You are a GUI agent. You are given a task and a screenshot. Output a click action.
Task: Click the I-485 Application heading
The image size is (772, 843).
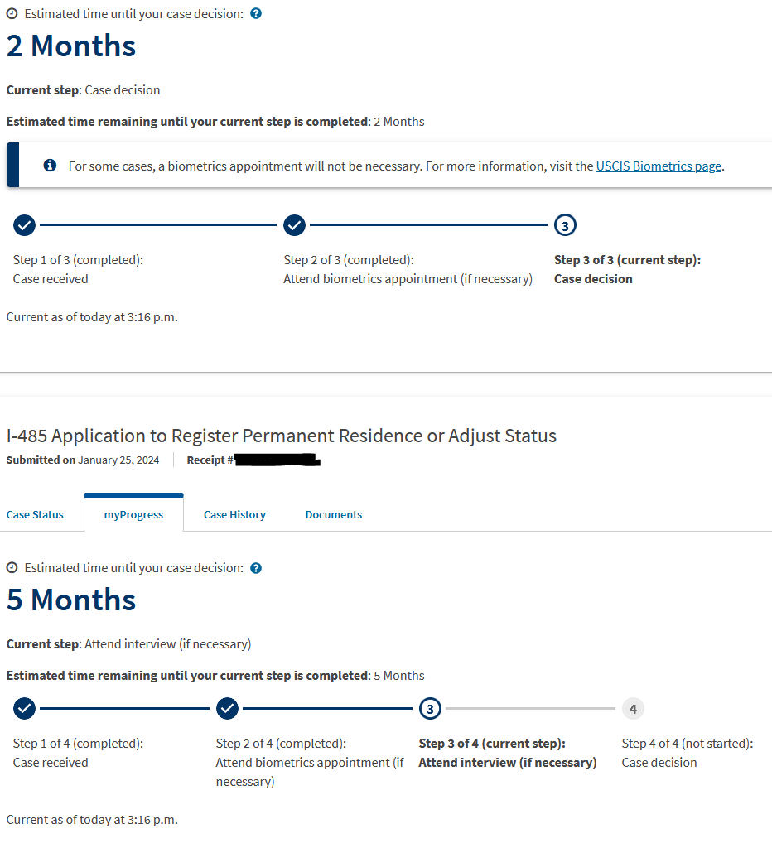281,436
